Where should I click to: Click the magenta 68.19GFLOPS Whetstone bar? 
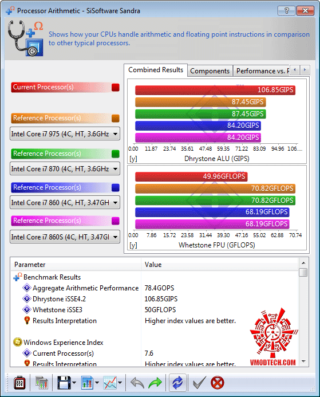[x=212, y=224]
